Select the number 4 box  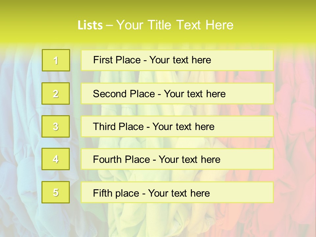(x=56, y=159)
